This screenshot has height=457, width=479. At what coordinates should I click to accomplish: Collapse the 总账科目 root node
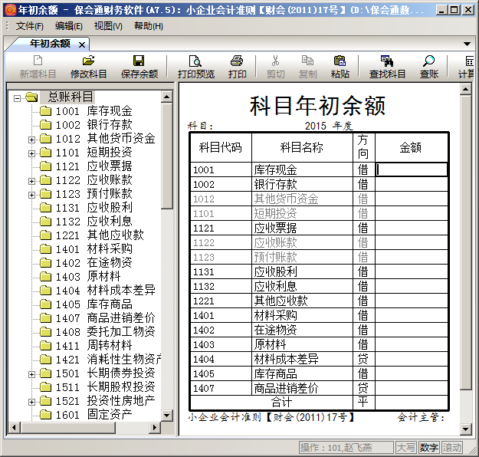(18, 97)
